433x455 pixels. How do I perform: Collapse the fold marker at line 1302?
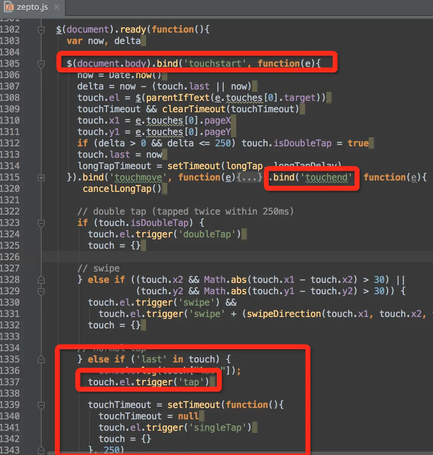click(41, 30)
